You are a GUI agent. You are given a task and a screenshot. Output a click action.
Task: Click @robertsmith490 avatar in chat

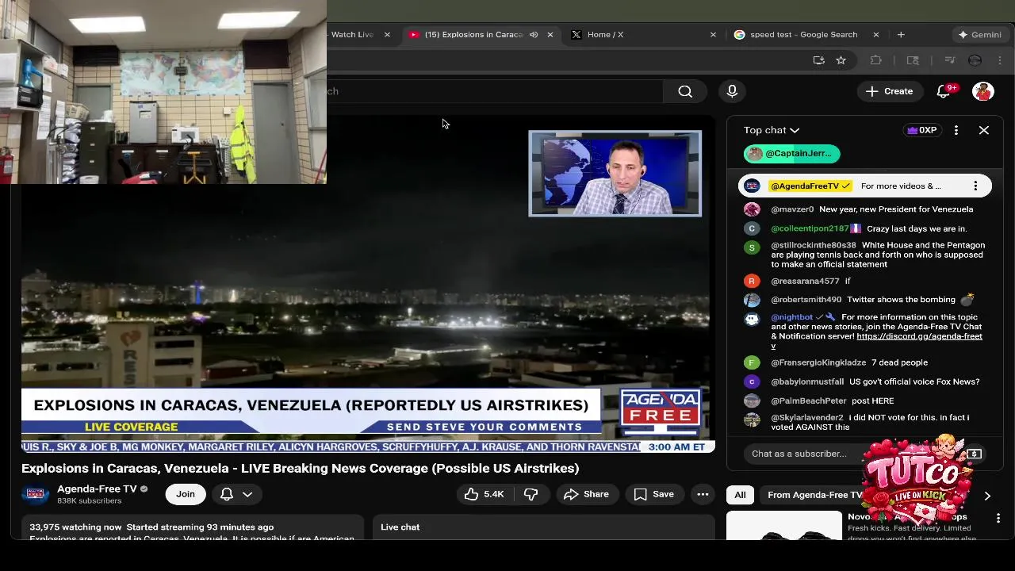point(752,300)
